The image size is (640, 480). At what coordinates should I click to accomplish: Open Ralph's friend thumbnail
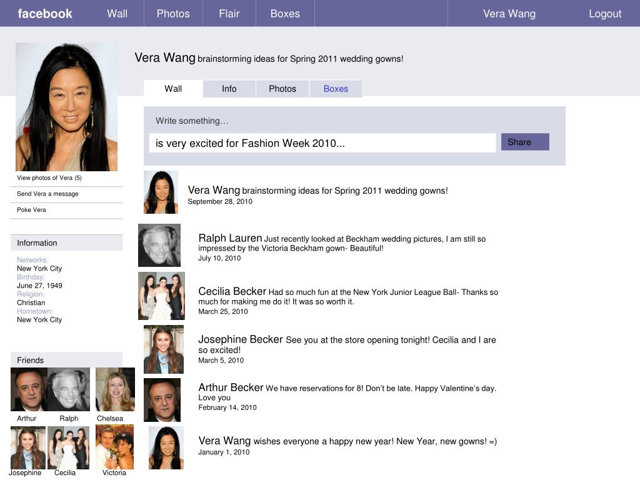69,389
